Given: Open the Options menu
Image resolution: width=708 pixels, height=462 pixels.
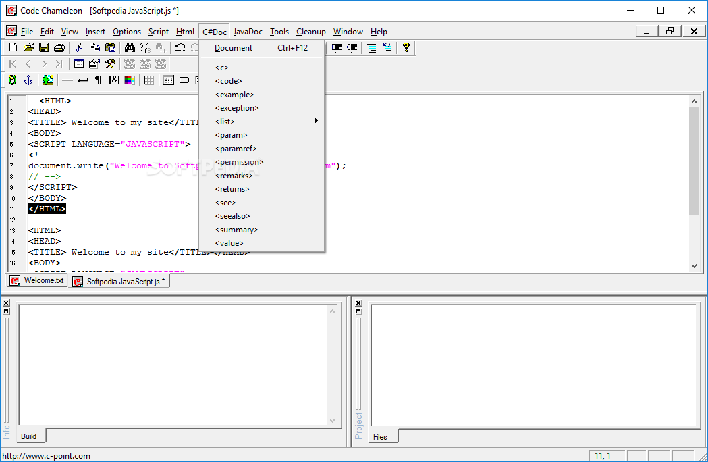Looking at the screenshot, I should (x=127, y=32).
